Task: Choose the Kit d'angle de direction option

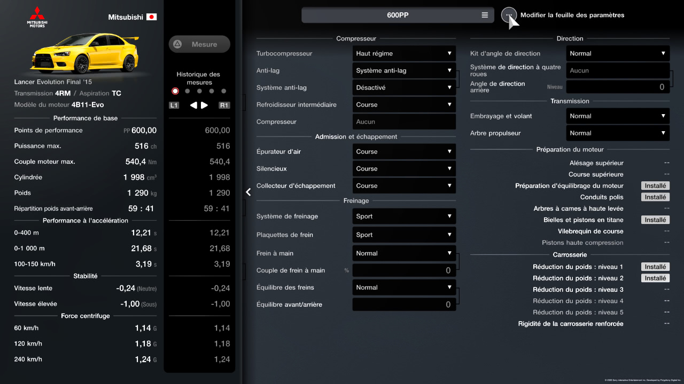Action: click(x=618, y=53)
